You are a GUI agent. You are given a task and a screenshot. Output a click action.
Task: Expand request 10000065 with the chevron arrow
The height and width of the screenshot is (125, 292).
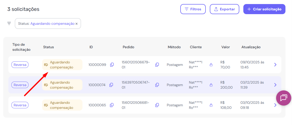coord(275,105)
